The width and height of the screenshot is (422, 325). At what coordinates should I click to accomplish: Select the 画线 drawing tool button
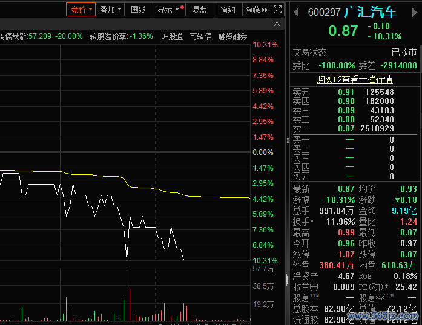click(x=138, y=10)
